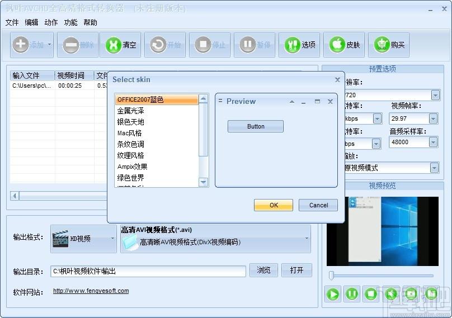Open the 功能 menu
The image size is (452, 318).
click(x=70, y=22)
